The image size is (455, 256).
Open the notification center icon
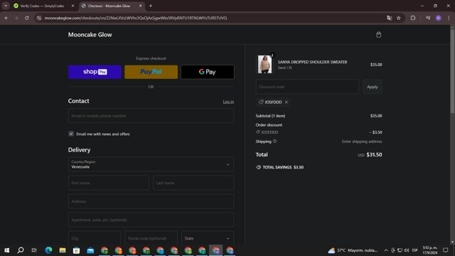coord(446,250)
